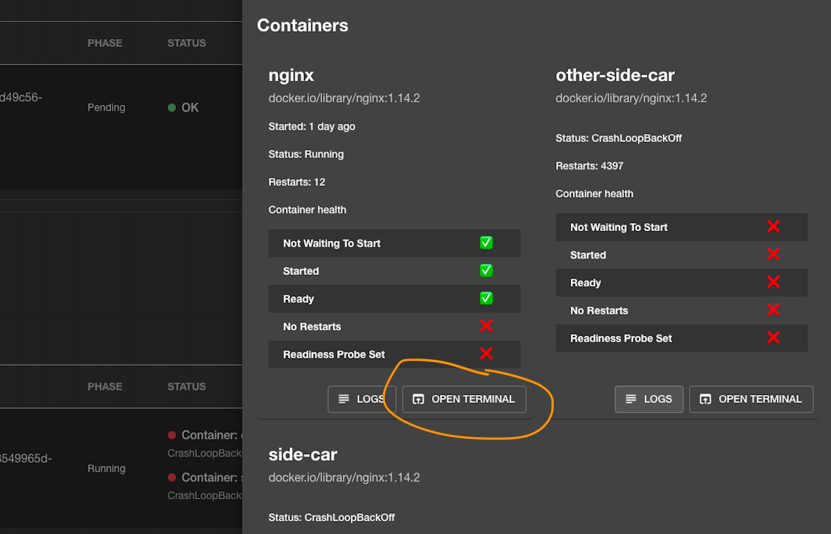Click the red X for other-side-car Not Waiting To Start
The width and height of the screenshot is (831, 534).
pos(773,227)
